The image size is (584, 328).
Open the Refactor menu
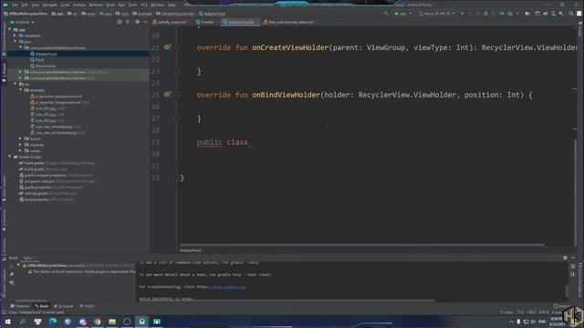95,5
